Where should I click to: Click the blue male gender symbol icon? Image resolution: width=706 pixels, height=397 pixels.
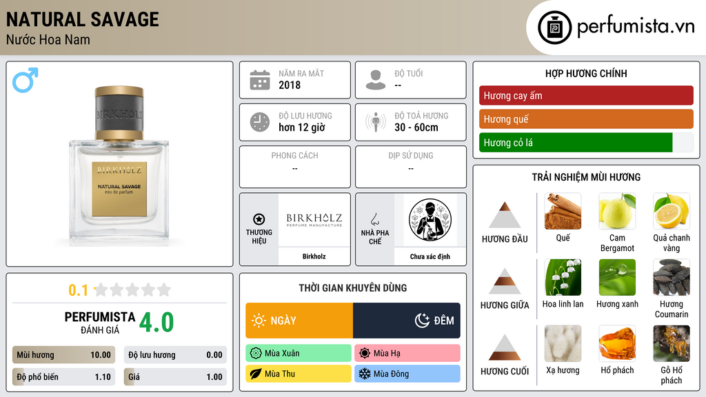[26, 80]
